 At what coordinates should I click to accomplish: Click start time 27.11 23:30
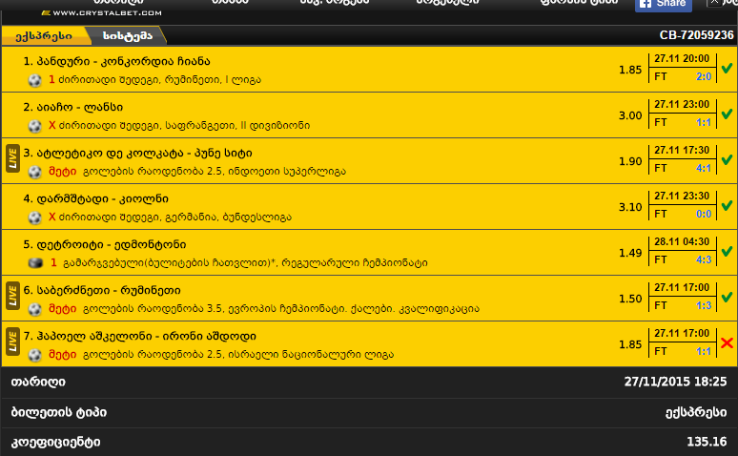(682, 196)
